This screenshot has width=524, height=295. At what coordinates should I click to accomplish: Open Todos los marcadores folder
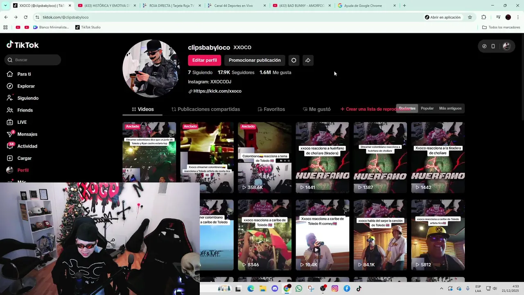(501, 27)
